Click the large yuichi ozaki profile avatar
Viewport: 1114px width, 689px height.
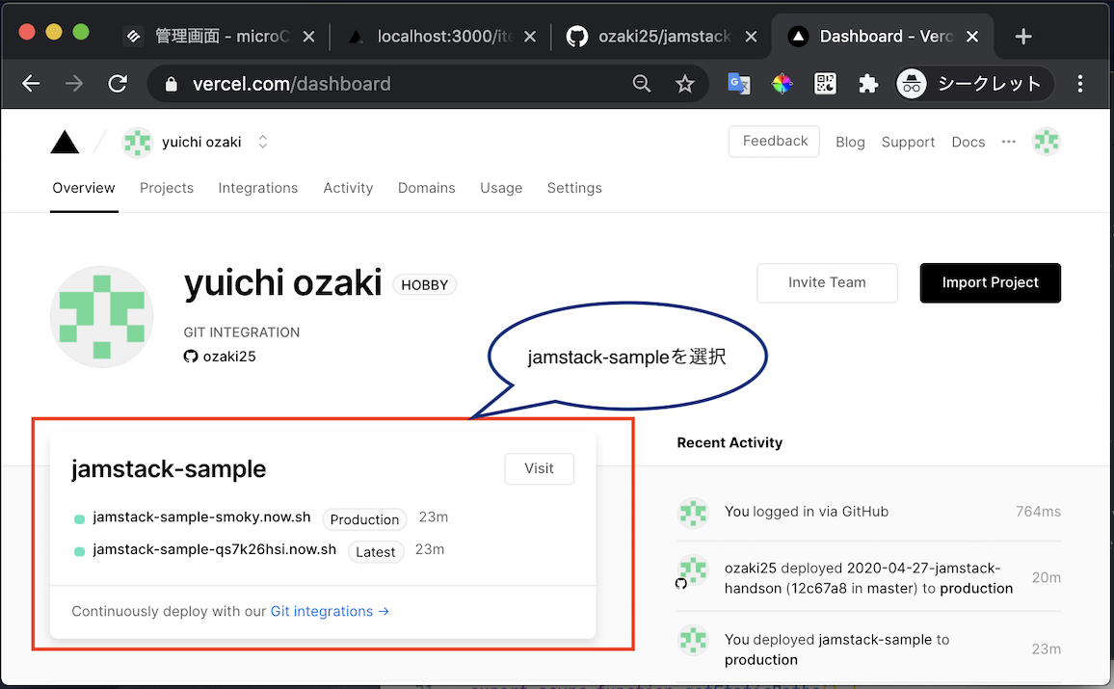(x=102, y=317)
